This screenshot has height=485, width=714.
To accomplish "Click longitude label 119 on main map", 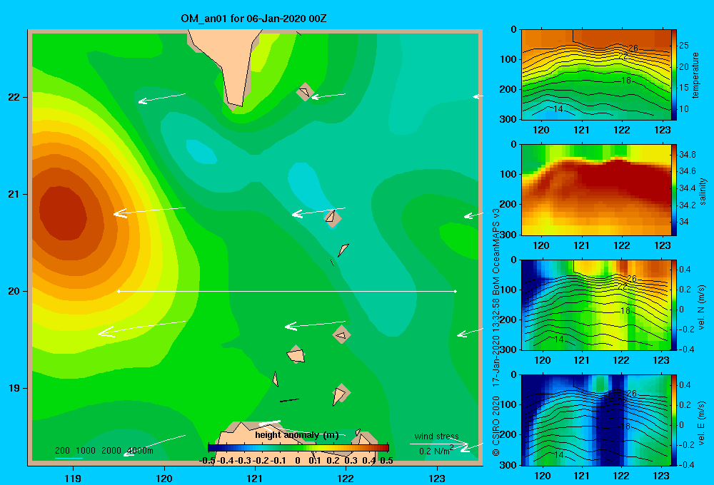I will pyautogui.click(x=73, y=478).
